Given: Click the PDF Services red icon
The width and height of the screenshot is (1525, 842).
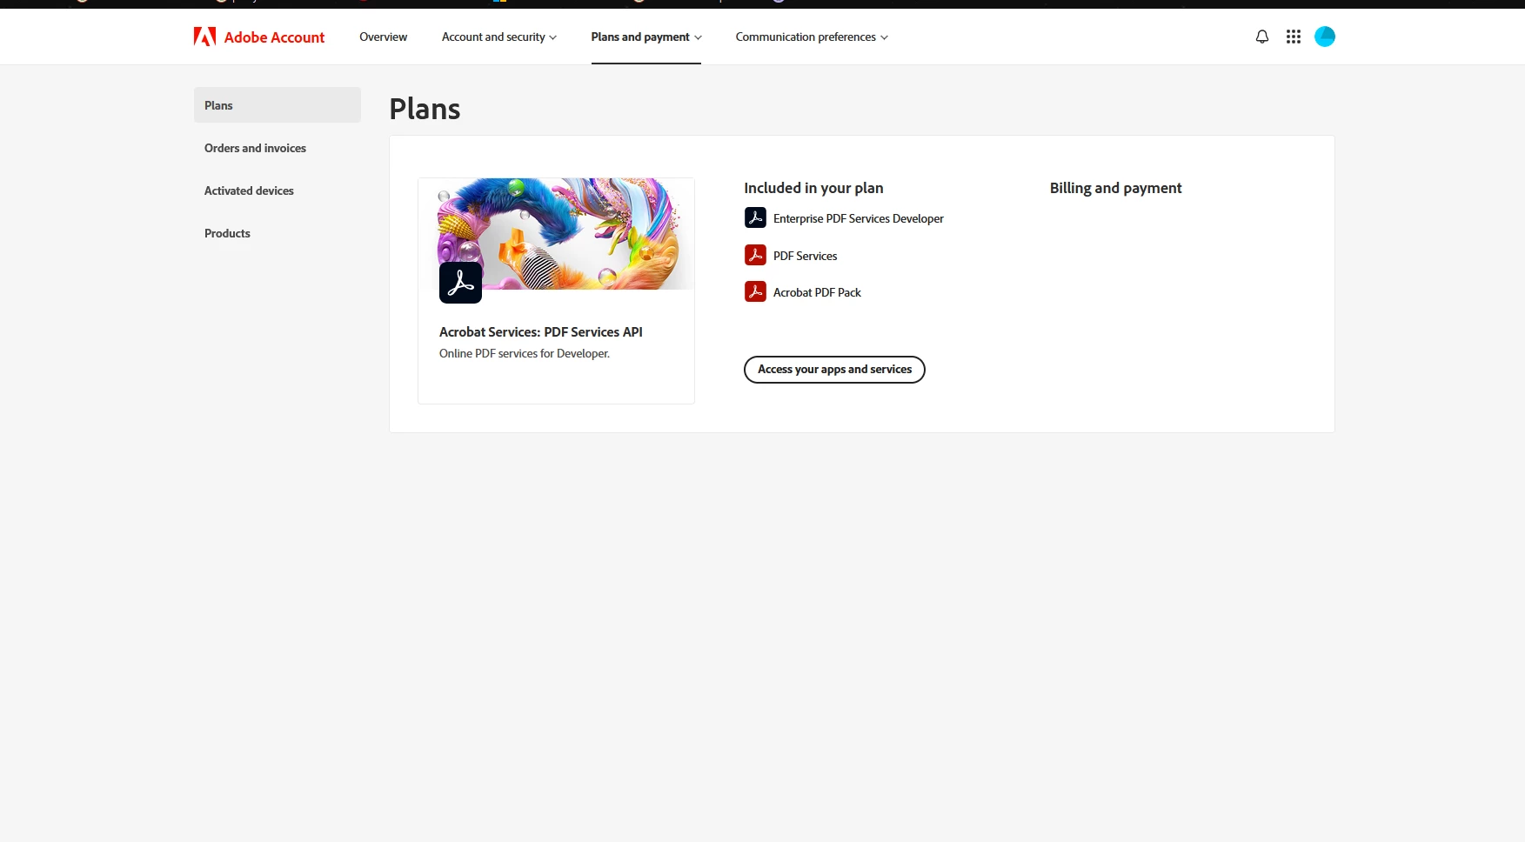Looking at the screenshot, I should pos(755,255).
